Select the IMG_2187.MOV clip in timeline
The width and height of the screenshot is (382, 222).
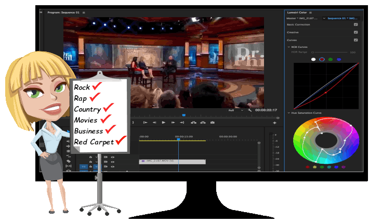(172, 162)
